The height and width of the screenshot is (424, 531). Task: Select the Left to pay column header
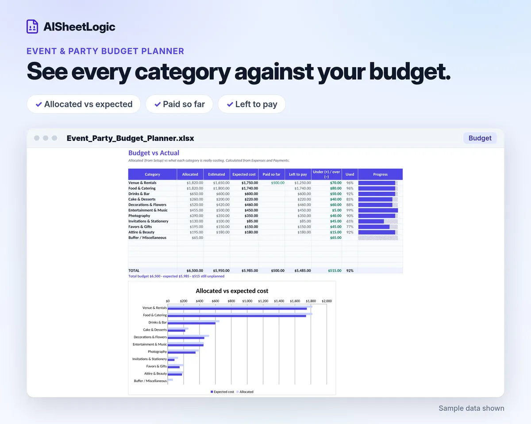click(298, 174)
